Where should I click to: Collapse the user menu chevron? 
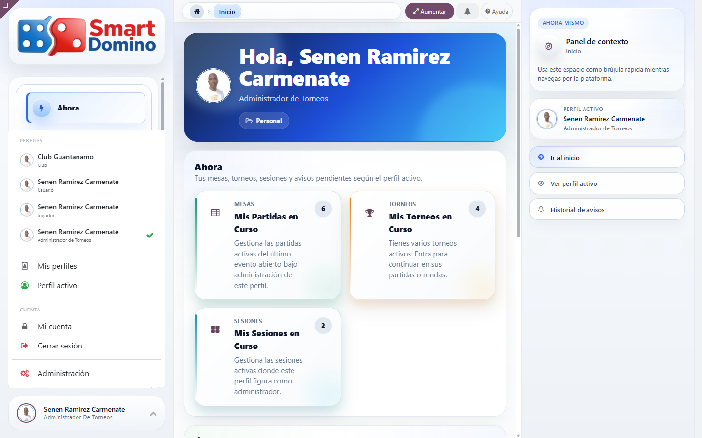coord(153,414)
